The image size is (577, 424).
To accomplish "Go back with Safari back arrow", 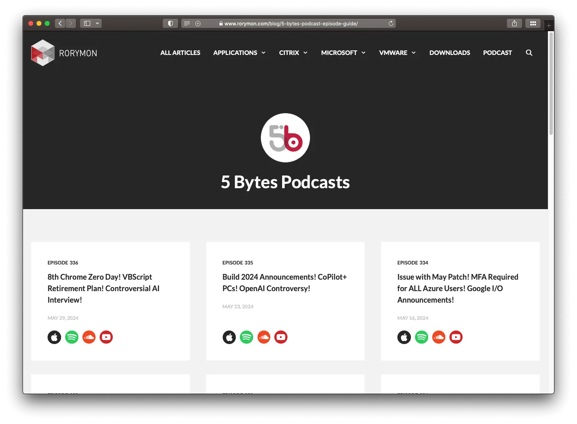I will click(x=60, y=23).
